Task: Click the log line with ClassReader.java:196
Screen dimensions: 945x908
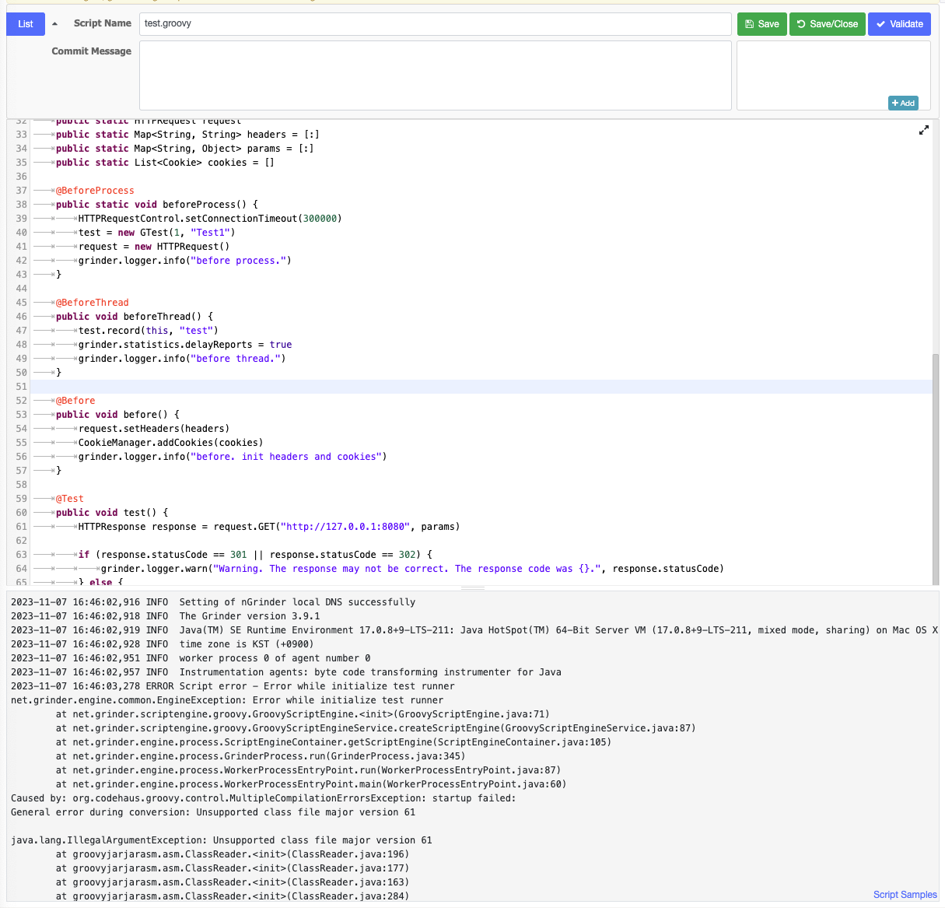Action: tap(233, 854)
